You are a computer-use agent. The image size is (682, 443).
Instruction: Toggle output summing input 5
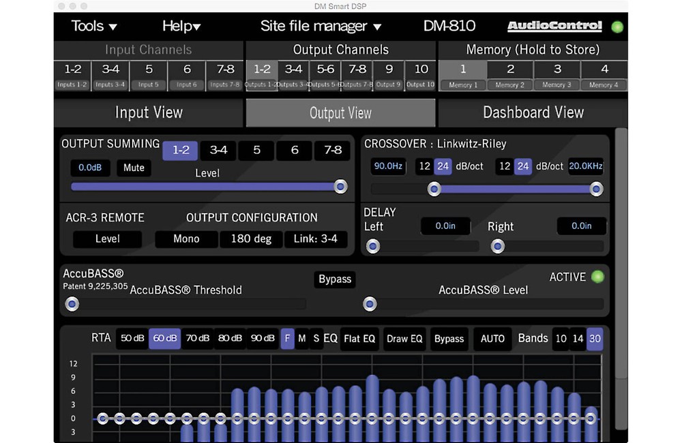pyautogui.click(x=256, y=151)
